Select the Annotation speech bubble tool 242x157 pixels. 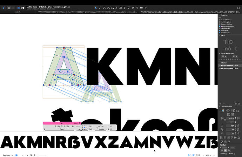pyautogui.click(x=129, y=8)
